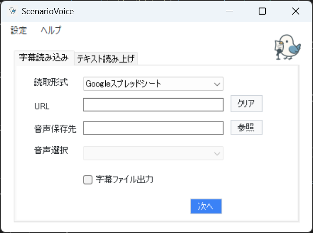This screenshot has width=313, height=233.
Task: Browse for a folder using the 参照 button
Action: [246, 127]
